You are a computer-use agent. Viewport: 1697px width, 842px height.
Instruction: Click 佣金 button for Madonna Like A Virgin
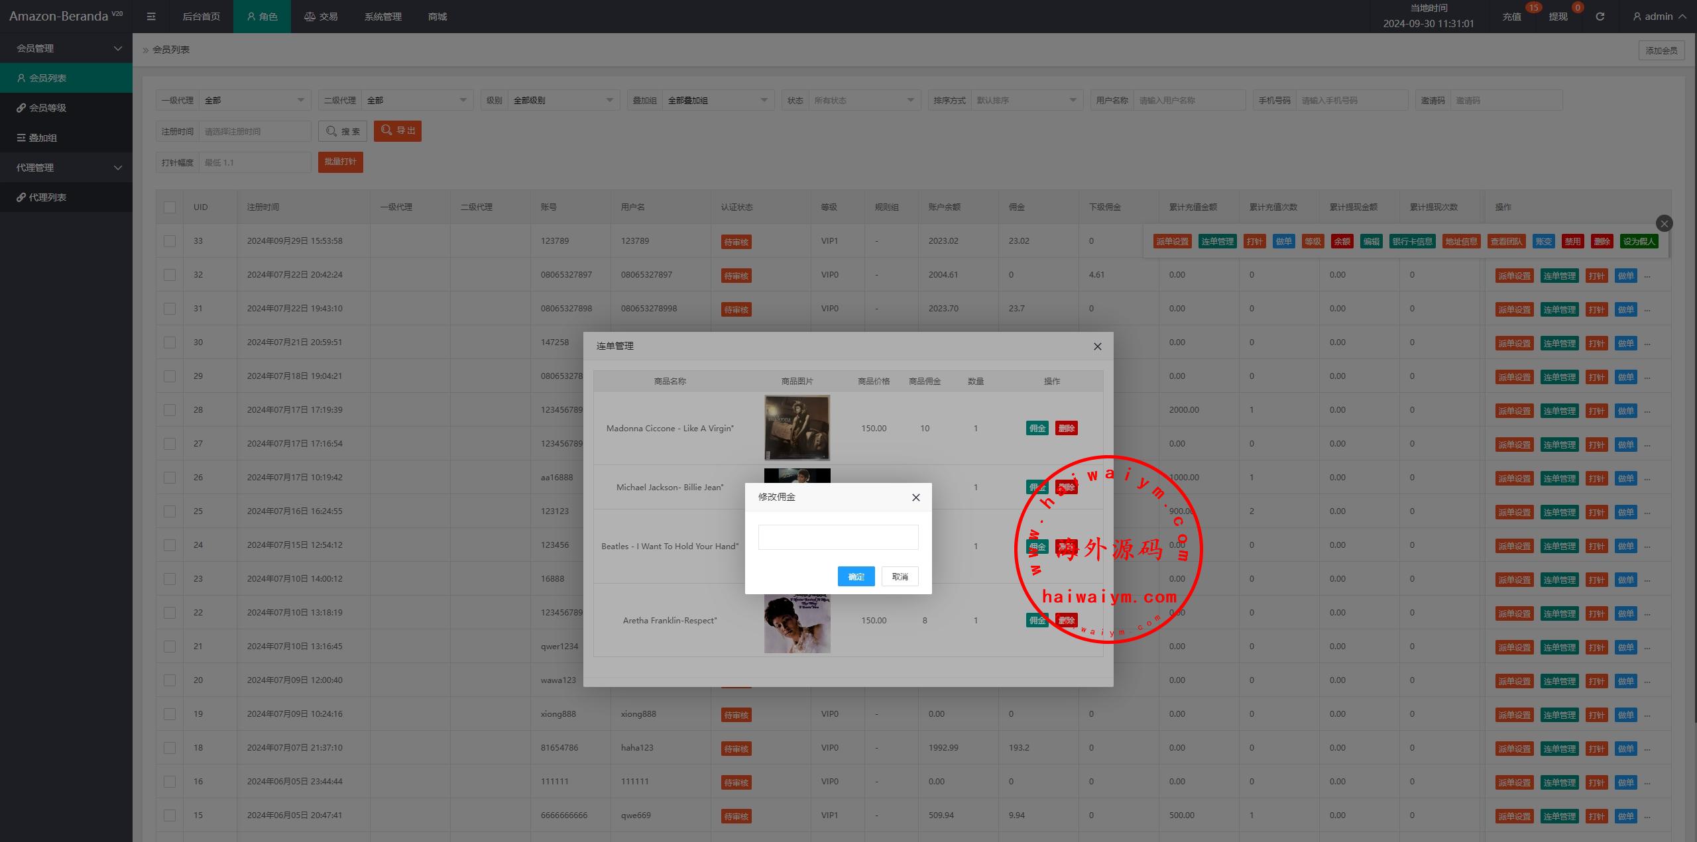click(1037, 429)
